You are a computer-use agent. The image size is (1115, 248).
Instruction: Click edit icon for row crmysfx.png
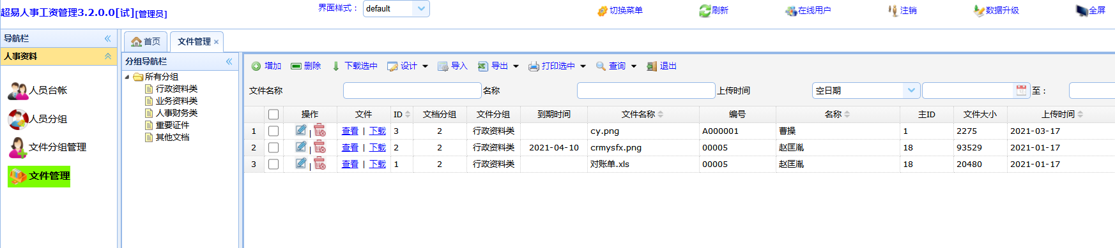pyautogui.click(x=301, y=147)
